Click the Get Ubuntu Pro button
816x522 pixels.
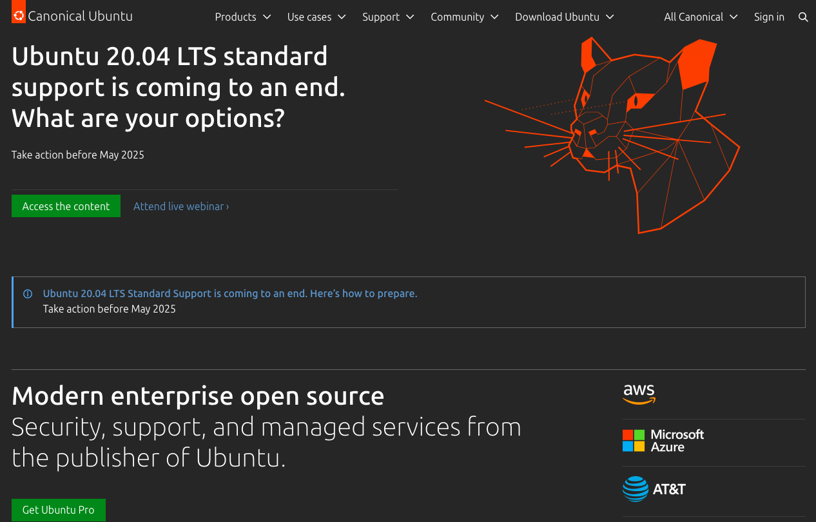(x=58, y=510)
